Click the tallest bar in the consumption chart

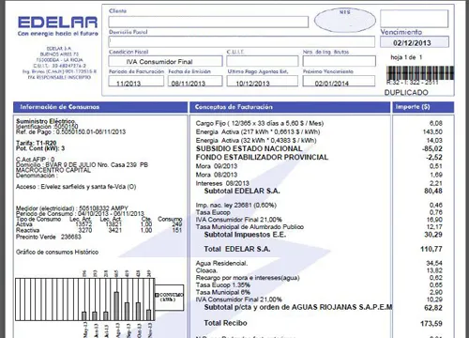click(x=116, y=306)
